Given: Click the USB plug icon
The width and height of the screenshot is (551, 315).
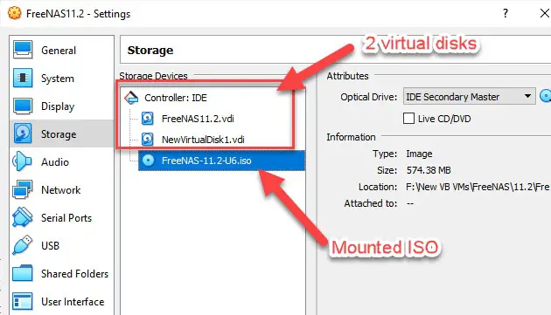Looking at the screenshot, I should [x=23, y=245].
